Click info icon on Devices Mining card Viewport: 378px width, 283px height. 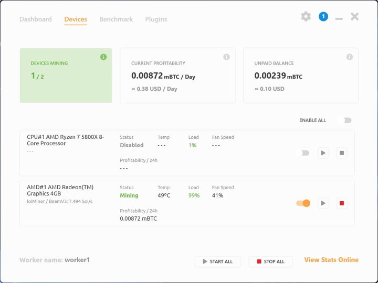[103, 57]
